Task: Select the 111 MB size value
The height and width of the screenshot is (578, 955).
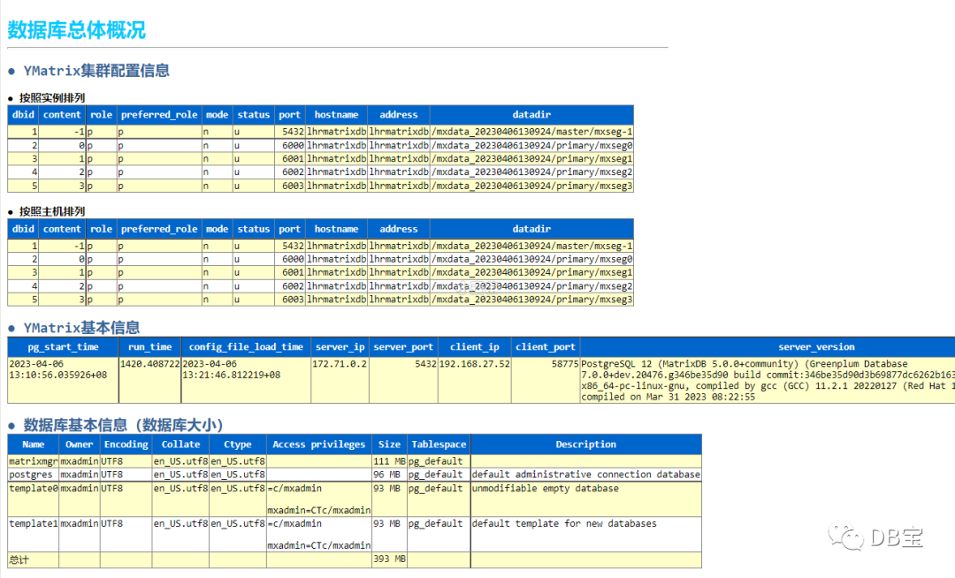Action: click(x=389, y=461)
